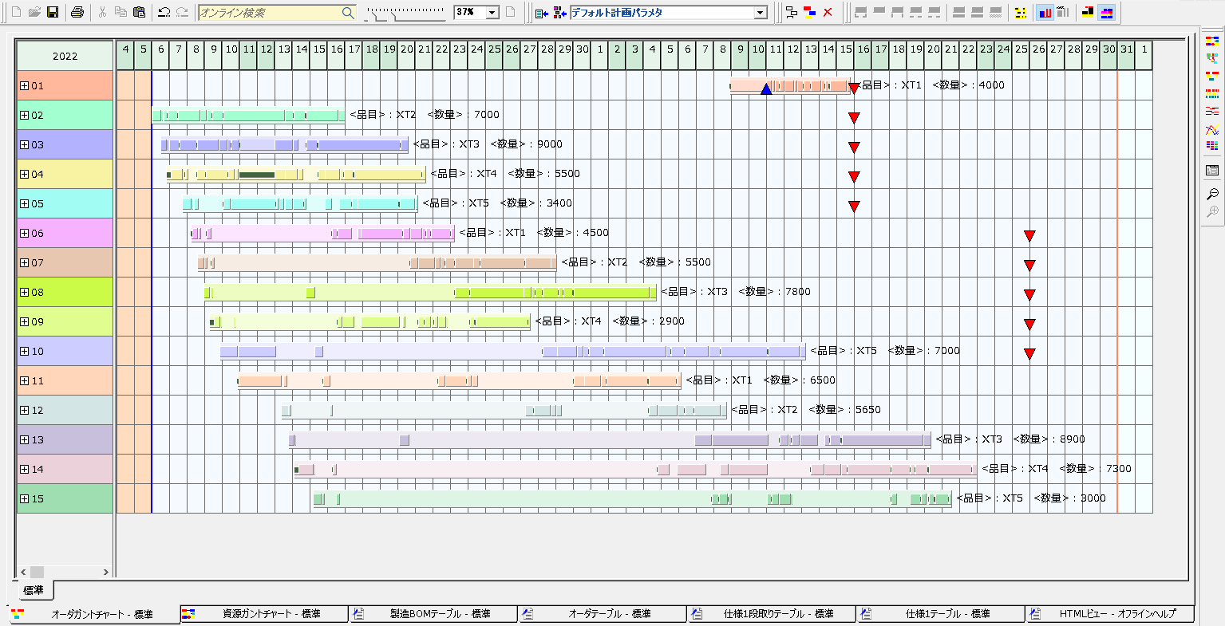Click the オンライン検索 search field

[x=269, y=13]
